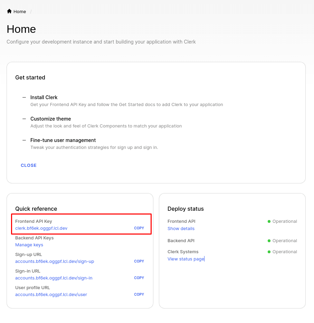The width and height of the screenshot is (314, 323).
Task: Click the User profile URL label
Action: [32, 287]
